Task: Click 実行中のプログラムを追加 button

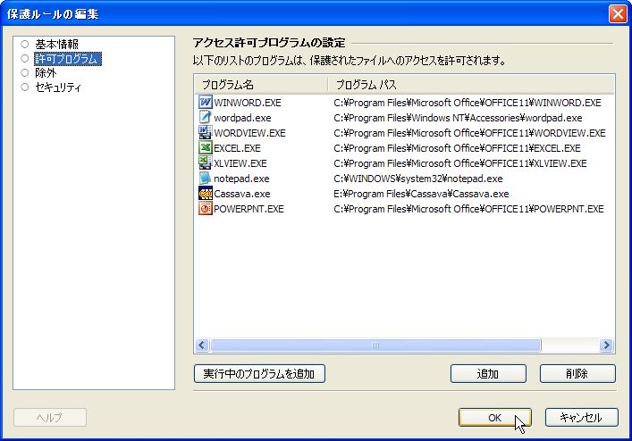Action: [259, 373]
